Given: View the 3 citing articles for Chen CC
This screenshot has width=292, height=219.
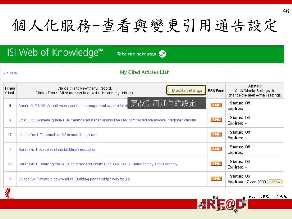Looking at the screenshot, I should pos(10,120).
